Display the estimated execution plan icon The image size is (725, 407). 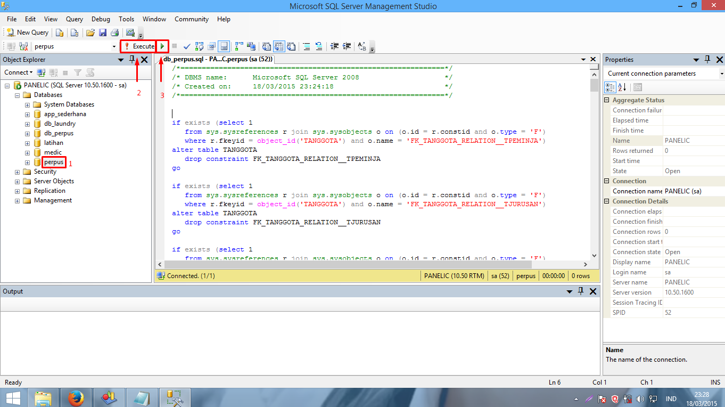[x=199, y=46]
